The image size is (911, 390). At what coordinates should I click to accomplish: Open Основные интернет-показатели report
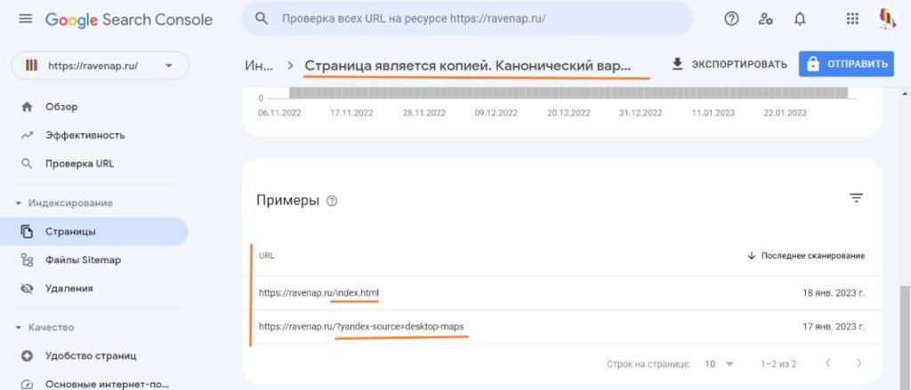107,384
